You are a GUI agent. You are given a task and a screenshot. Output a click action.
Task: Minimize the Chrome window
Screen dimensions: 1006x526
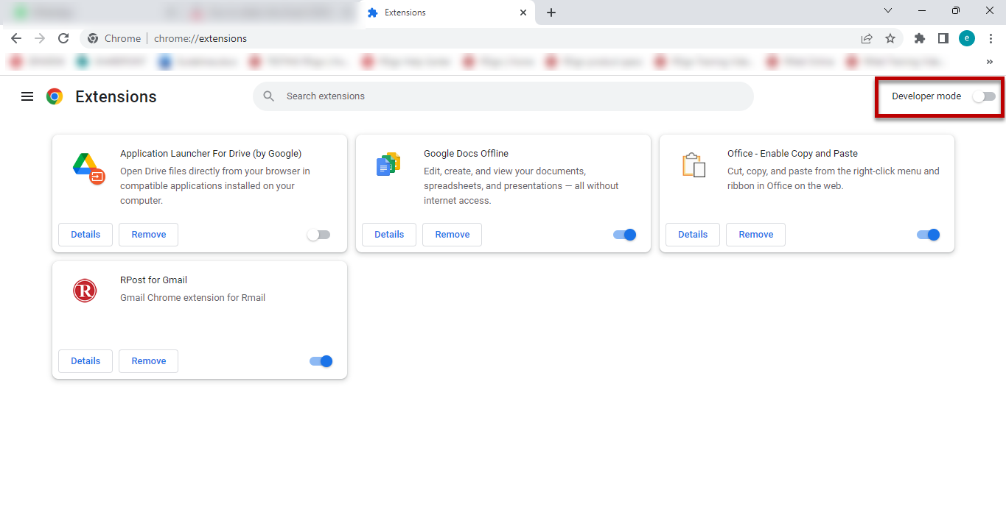(922, 10)
